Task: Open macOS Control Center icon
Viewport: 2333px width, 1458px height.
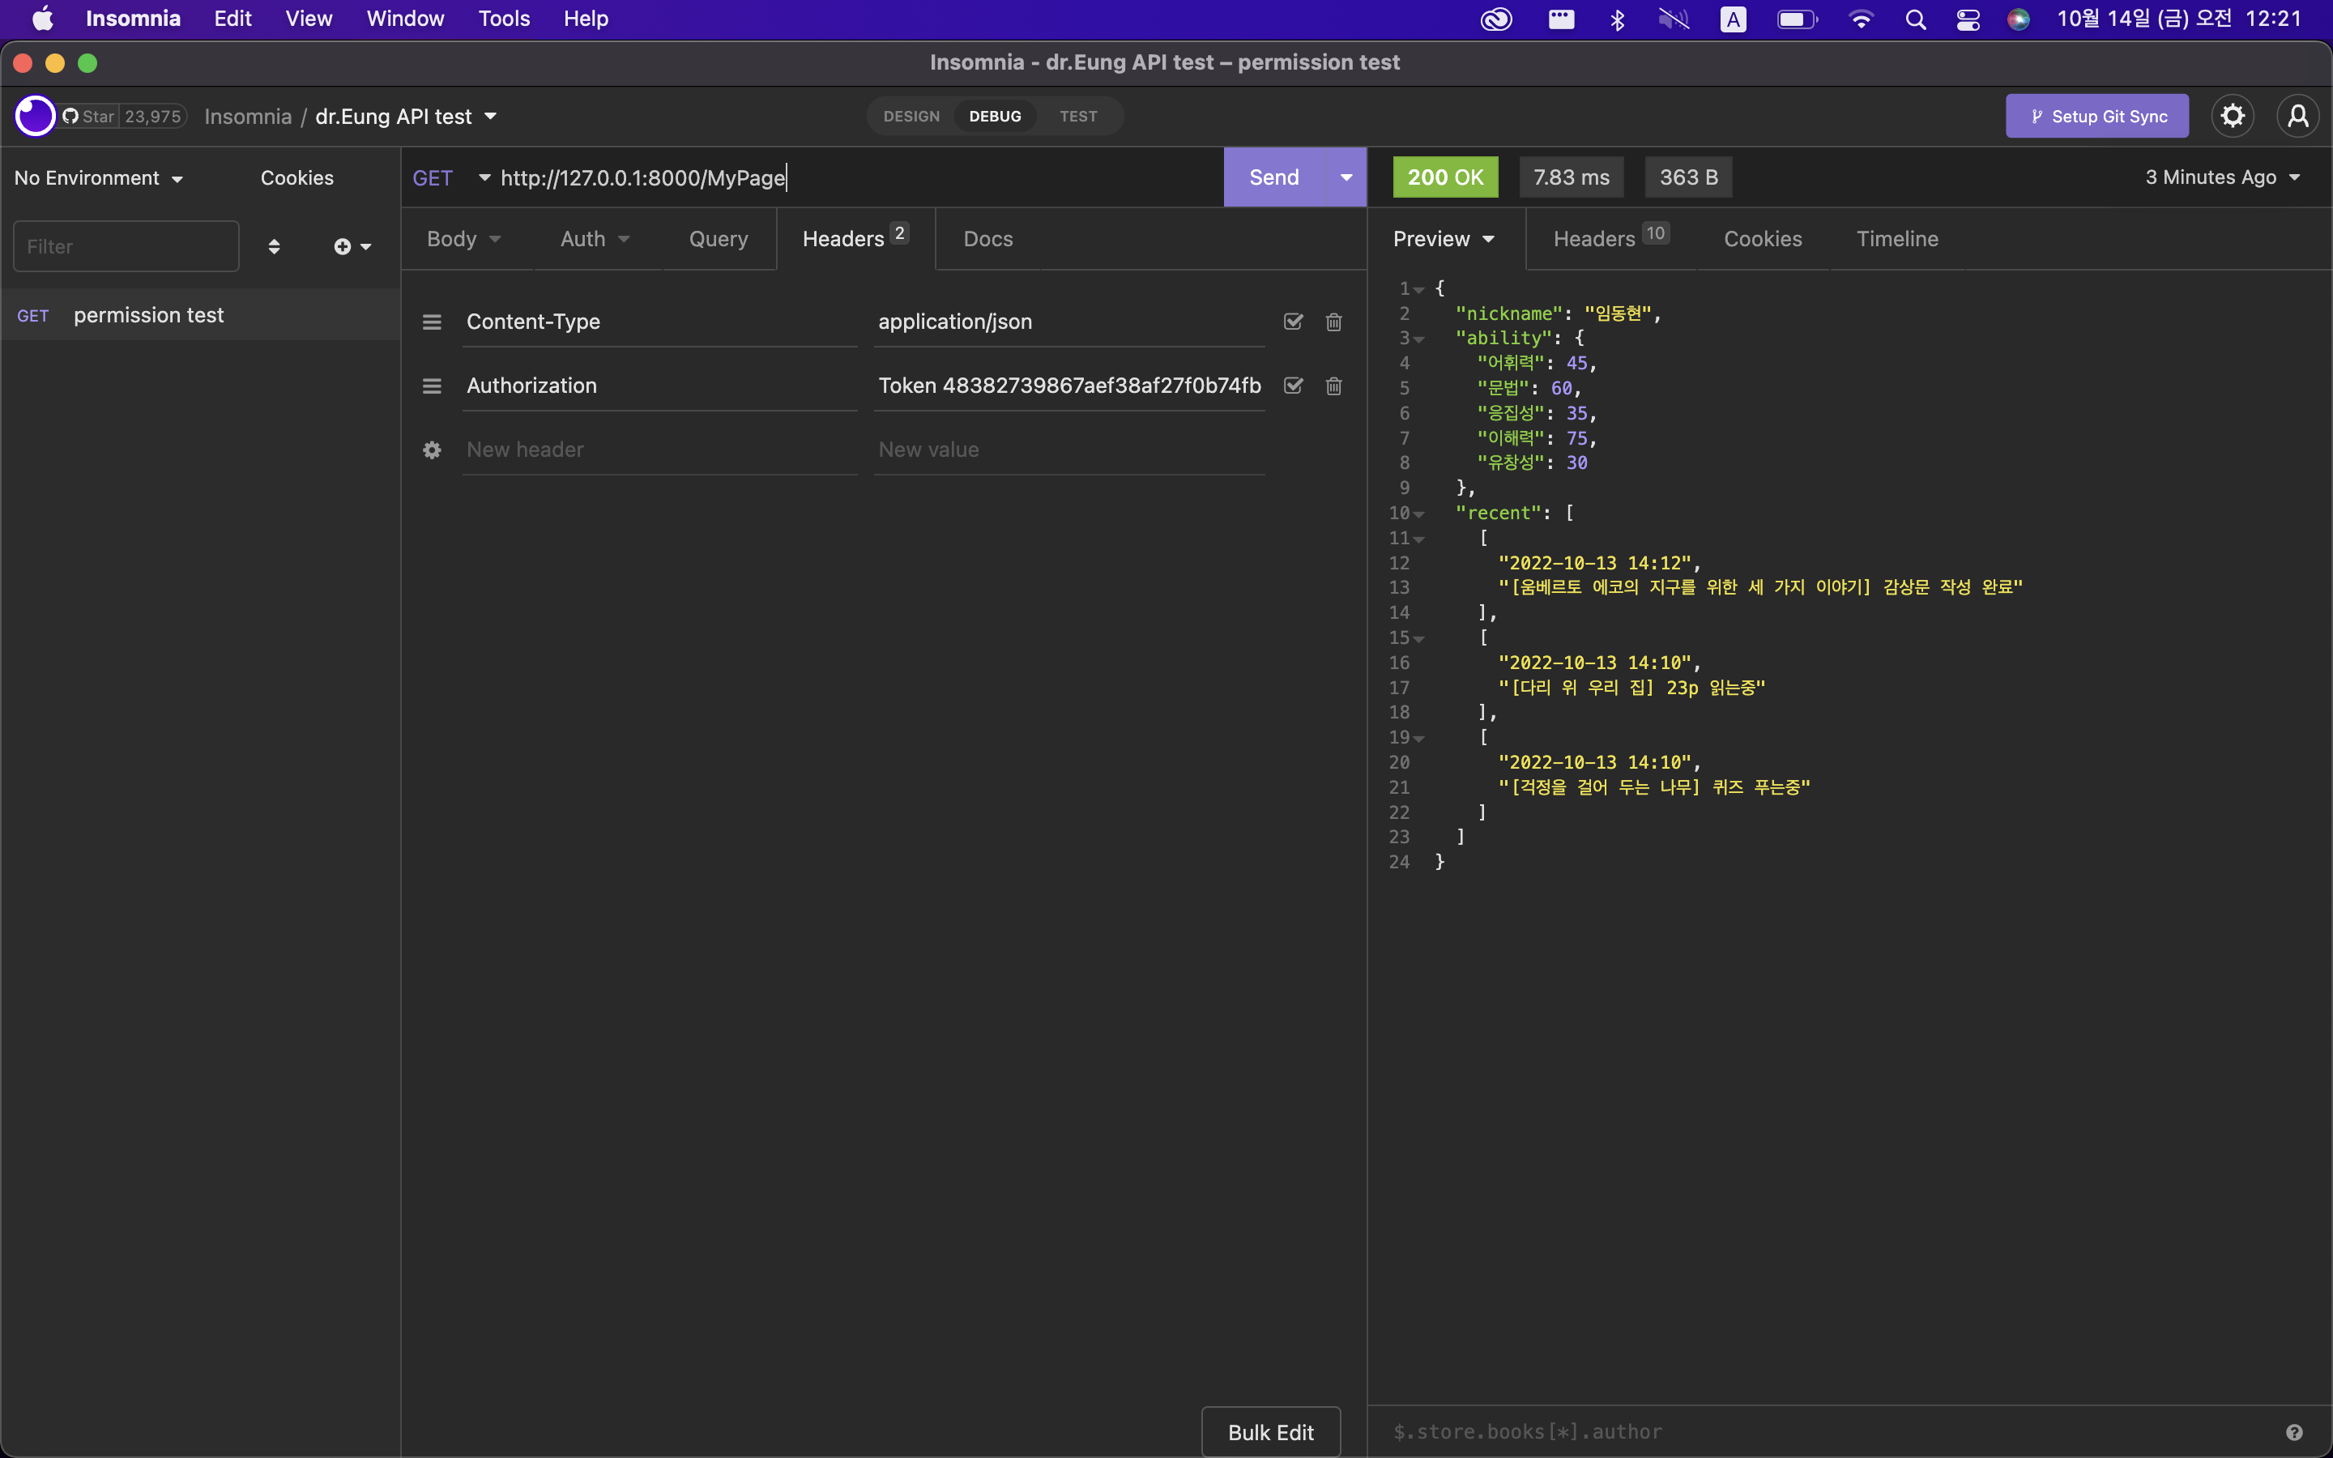Action: (x=1968, y=19)
